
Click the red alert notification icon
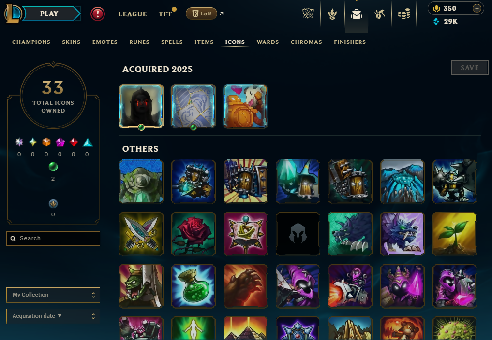click(x=98, y=14)
